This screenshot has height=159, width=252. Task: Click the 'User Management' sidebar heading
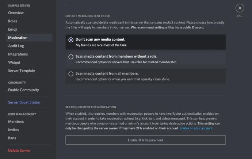pos(22,114)
